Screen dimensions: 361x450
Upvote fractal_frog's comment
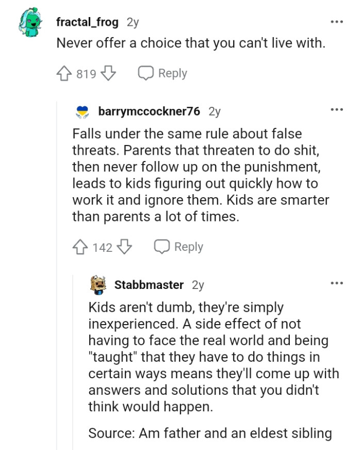64,73
